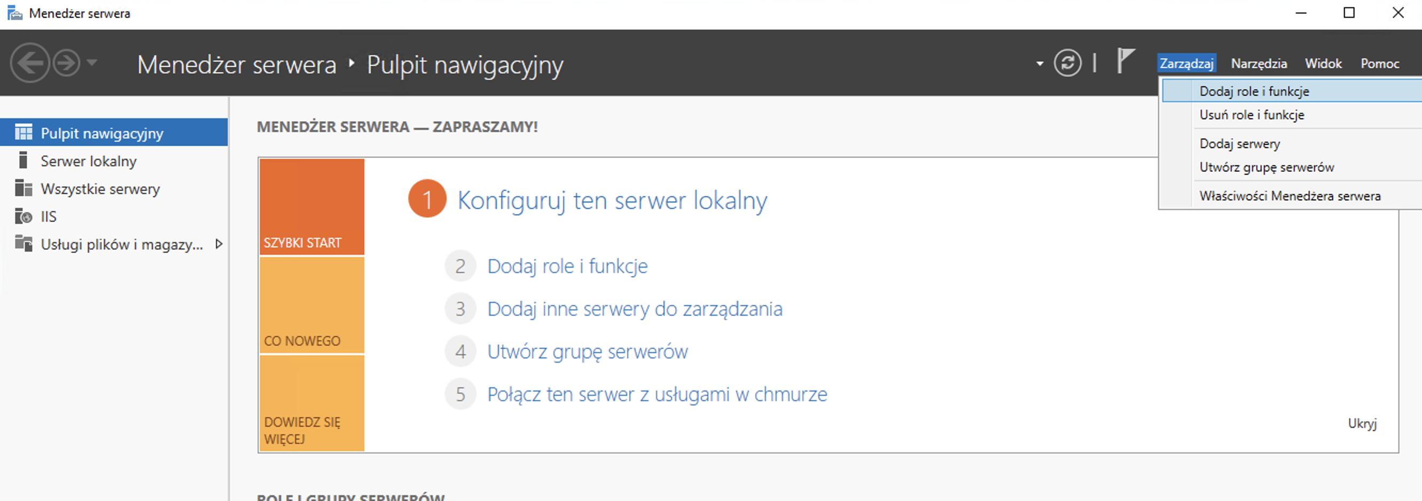Open Konfiguruj ten serwer lokalny

612,200
